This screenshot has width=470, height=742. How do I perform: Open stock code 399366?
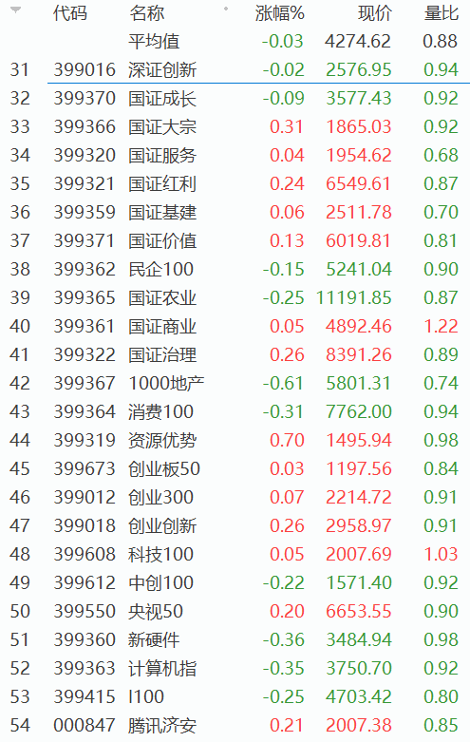click(85, 126)
